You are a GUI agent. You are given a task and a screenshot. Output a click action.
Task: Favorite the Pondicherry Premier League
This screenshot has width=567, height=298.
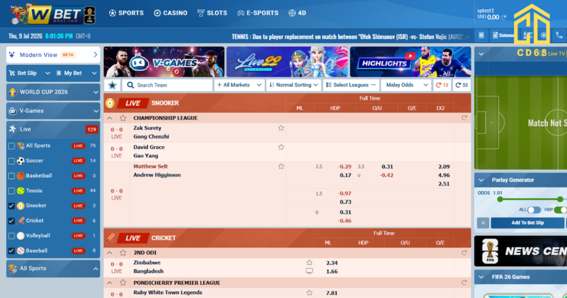pyautogui.click(x=123, y=282)
